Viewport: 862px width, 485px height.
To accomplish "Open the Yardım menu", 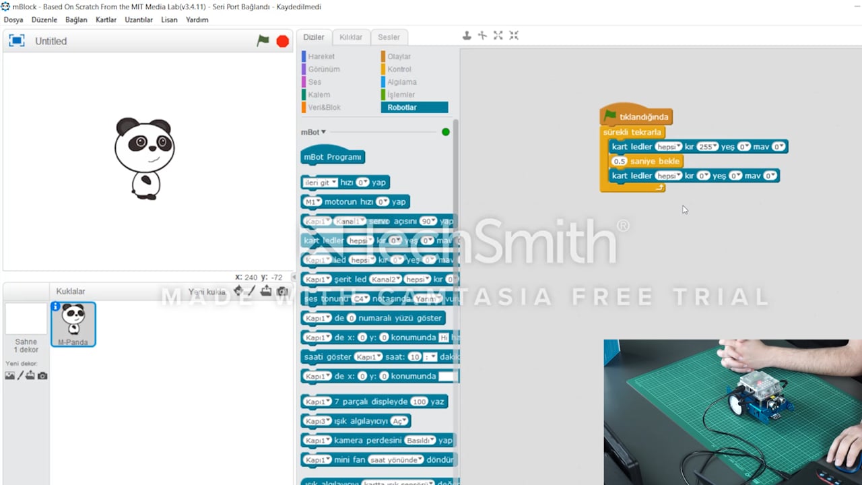I will tap(197, 20).
